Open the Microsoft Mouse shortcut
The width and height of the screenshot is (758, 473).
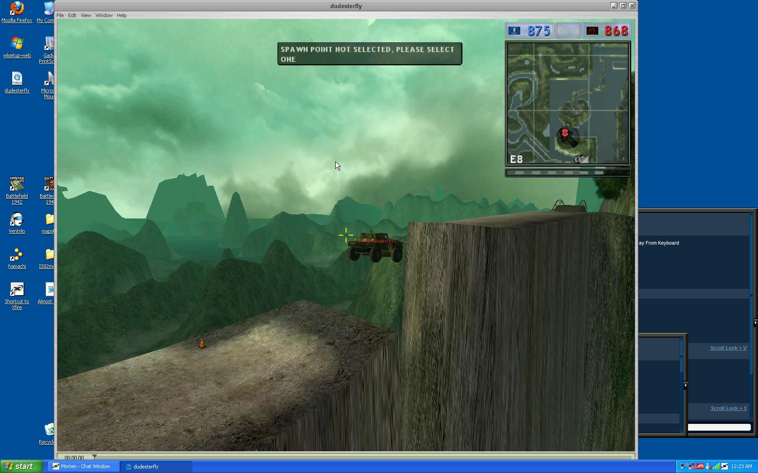(x=47, y=85)
